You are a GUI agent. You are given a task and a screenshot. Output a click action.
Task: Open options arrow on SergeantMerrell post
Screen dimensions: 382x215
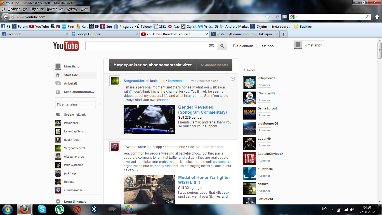click(x=233, y=79)
